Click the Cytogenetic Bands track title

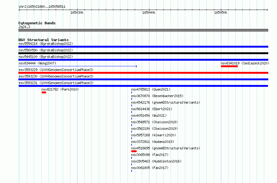(x=37, y=23)
